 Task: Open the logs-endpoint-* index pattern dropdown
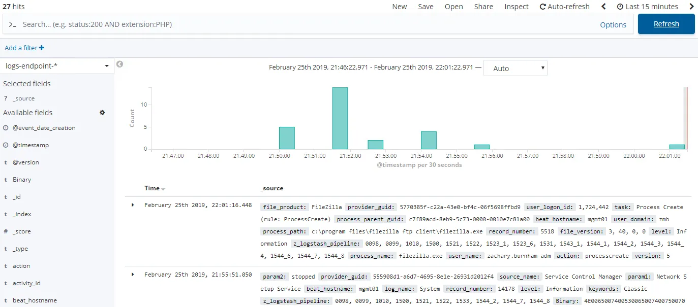tap(57, 66)
